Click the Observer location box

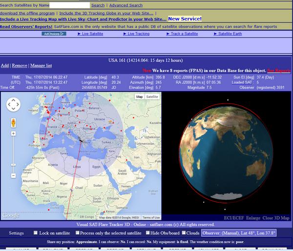[x=239, y=233]
